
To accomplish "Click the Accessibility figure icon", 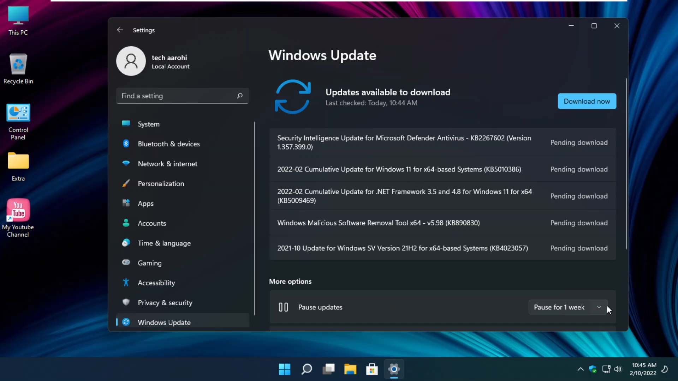I will point(126,282).
